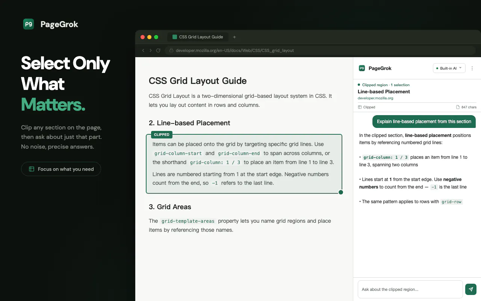Click the grid-column-end code snippet
This screenshot has height=301, width=481.
coord(239,154)
